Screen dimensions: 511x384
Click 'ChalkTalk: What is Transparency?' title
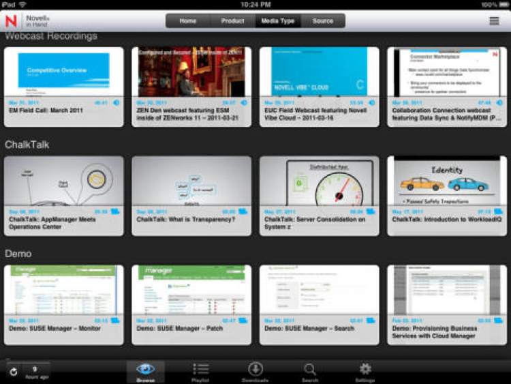(186, 219)
